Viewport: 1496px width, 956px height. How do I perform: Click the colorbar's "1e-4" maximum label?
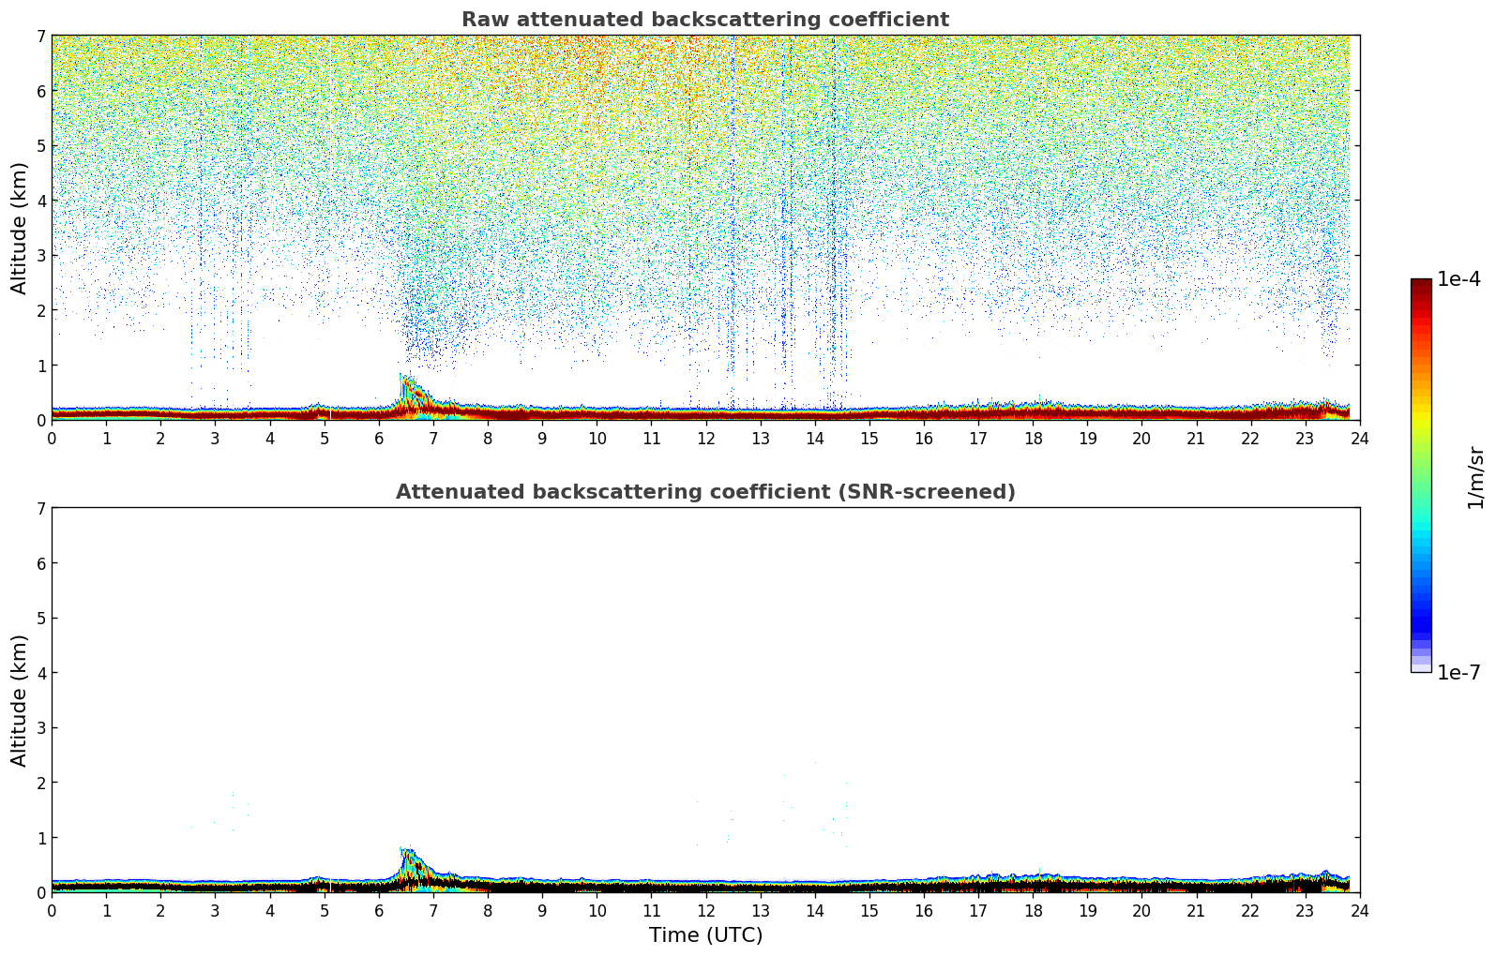tap(1458, 279)
